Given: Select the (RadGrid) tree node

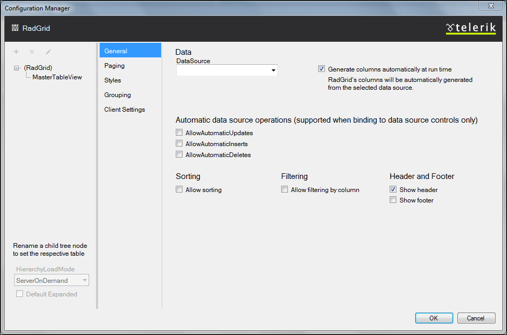Looking at the screenshot, I should [x=38, y=68].
